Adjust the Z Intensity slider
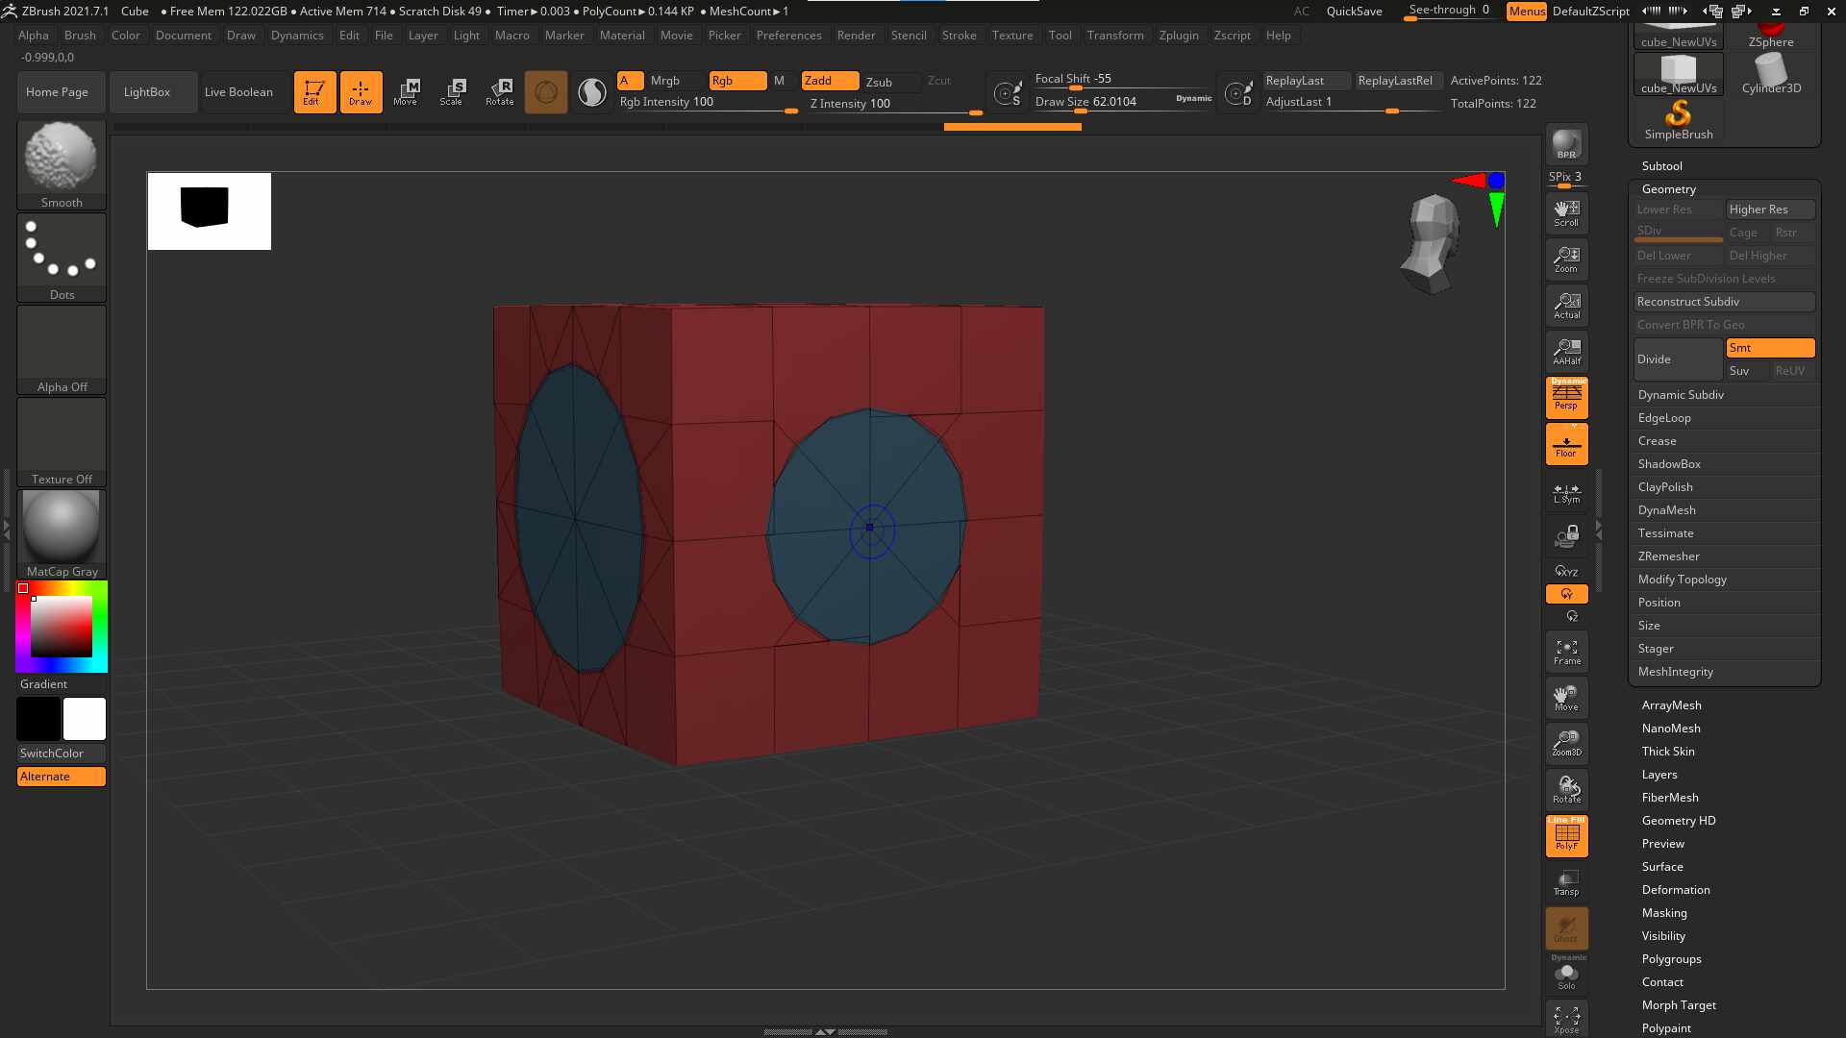 click(x=896, y=105)
